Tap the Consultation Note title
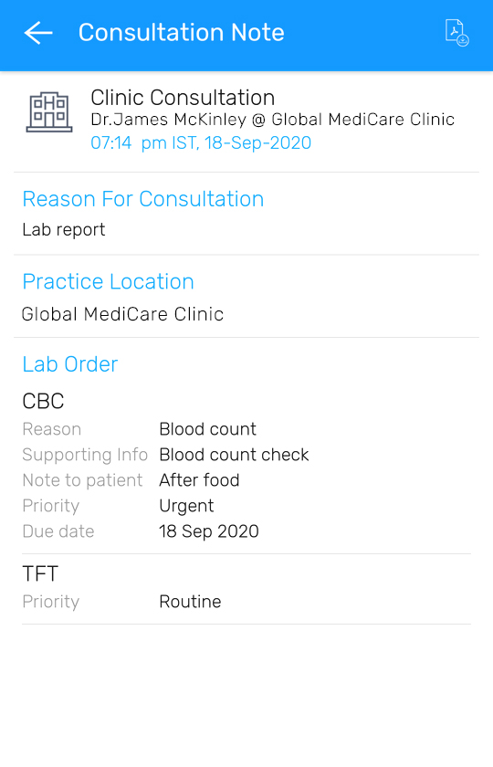 tap(181, 33)
